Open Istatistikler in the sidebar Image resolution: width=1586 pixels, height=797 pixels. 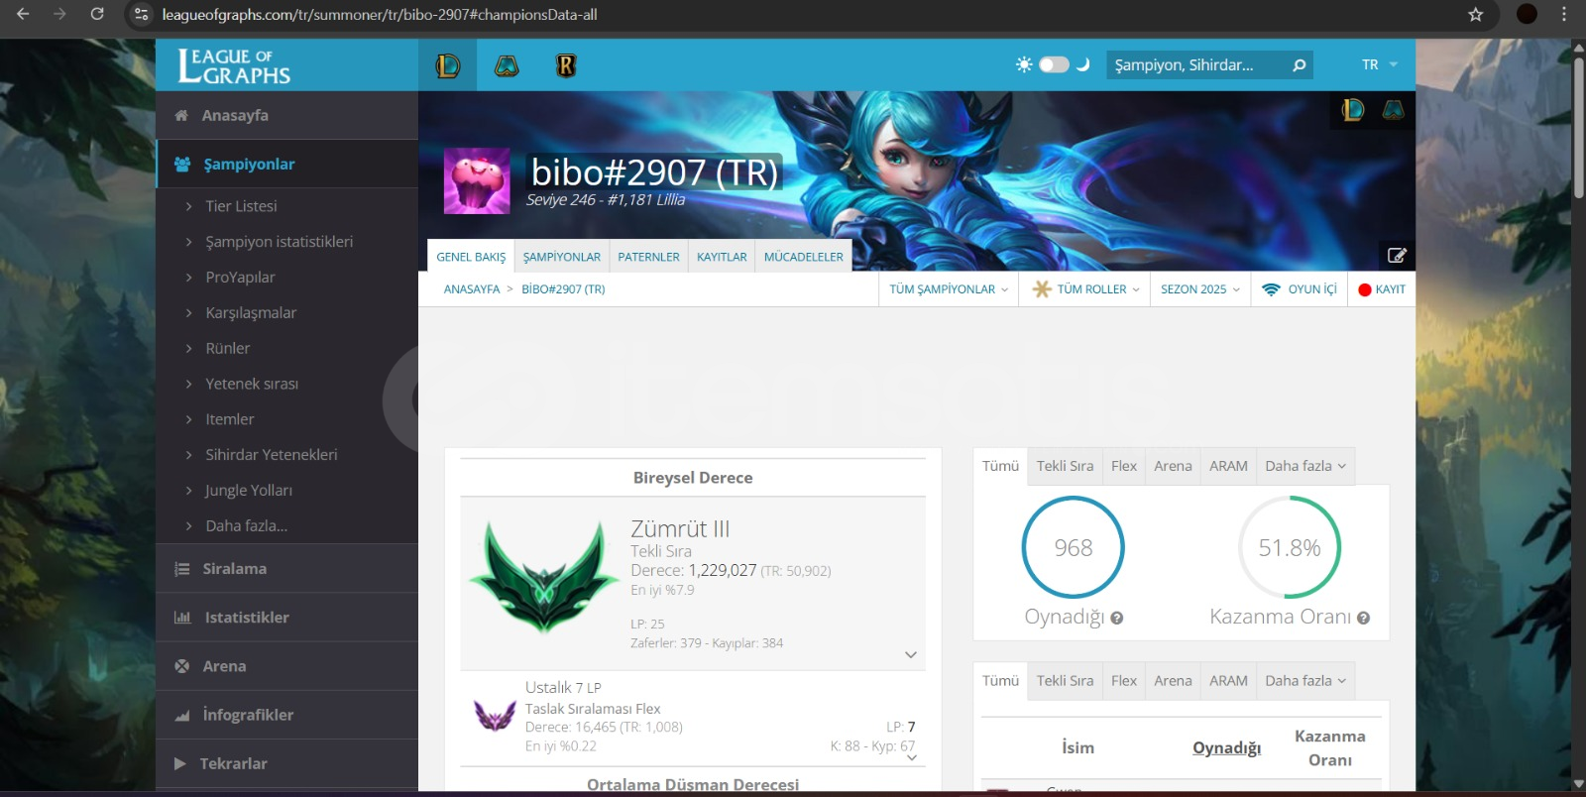(286, 618)
